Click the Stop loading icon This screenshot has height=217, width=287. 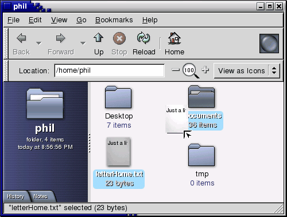(119, 38)
